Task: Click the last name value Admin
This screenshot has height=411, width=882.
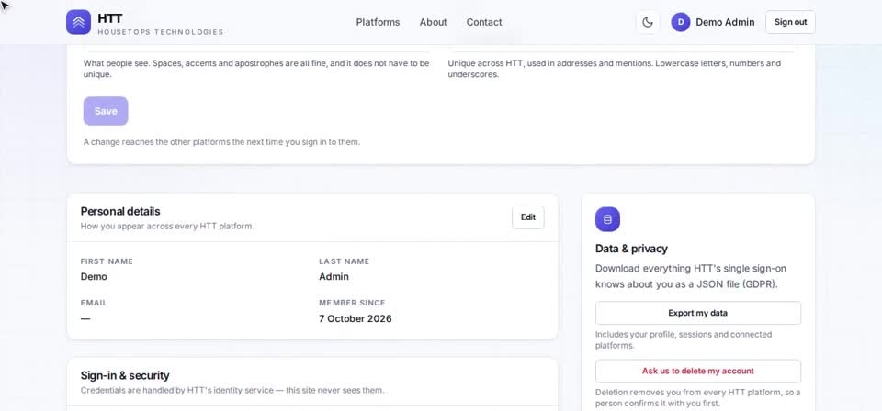Action: [334, 276]
